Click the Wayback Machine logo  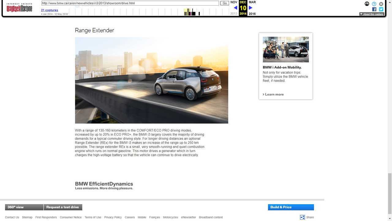(x=19, y=8)
